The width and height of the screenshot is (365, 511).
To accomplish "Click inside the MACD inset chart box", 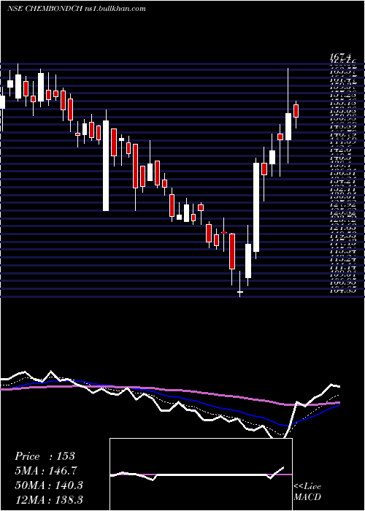I will pyautogui.click(x=201, y=474).
